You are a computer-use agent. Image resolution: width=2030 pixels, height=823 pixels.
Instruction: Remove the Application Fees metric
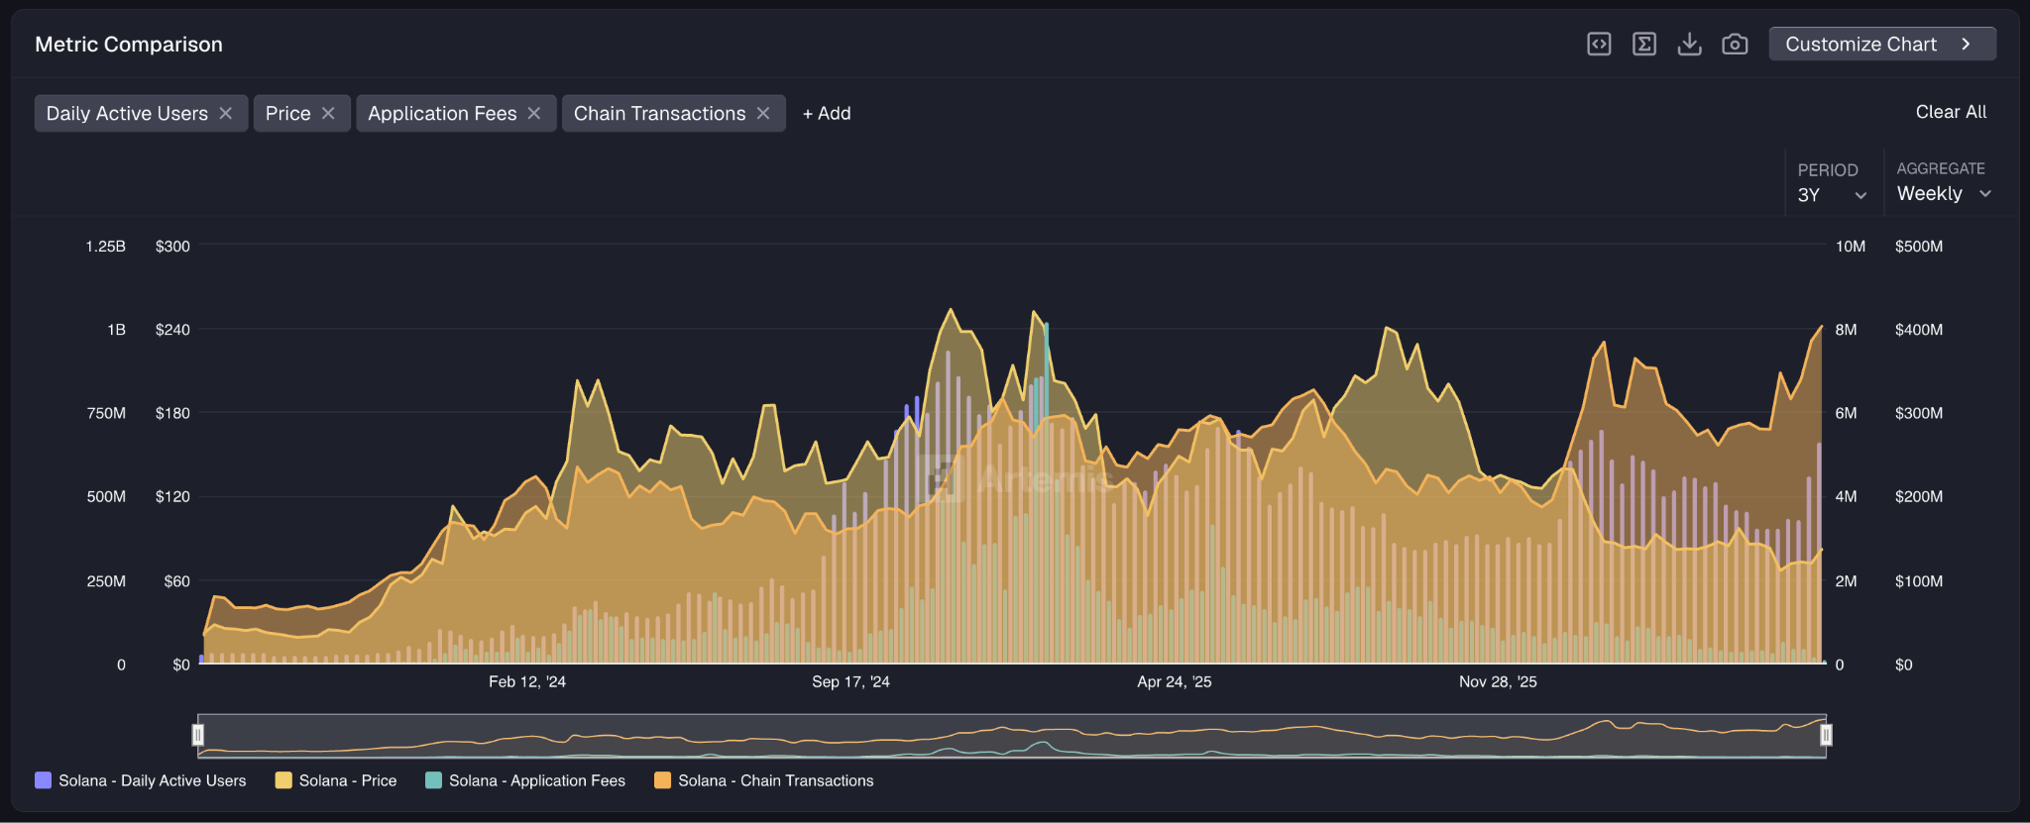point(534,113)
